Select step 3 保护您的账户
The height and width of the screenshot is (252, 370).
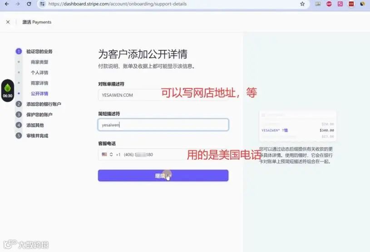[34, 115]
